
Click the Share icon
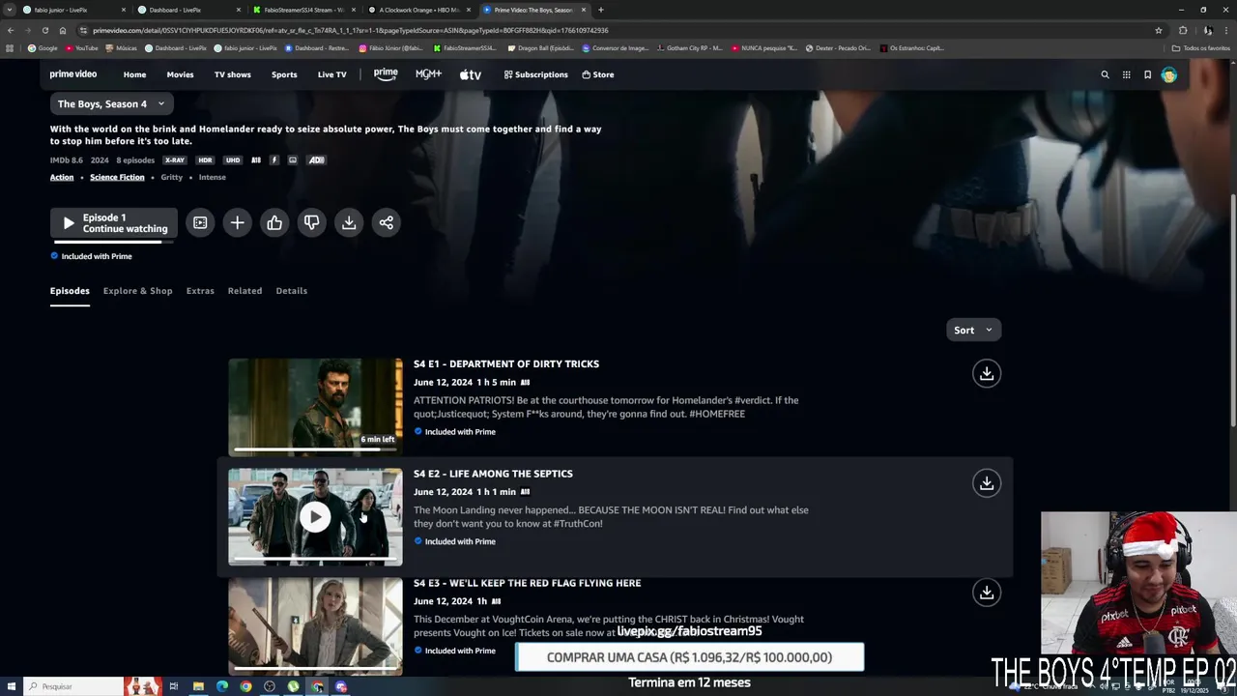point(386,223)
